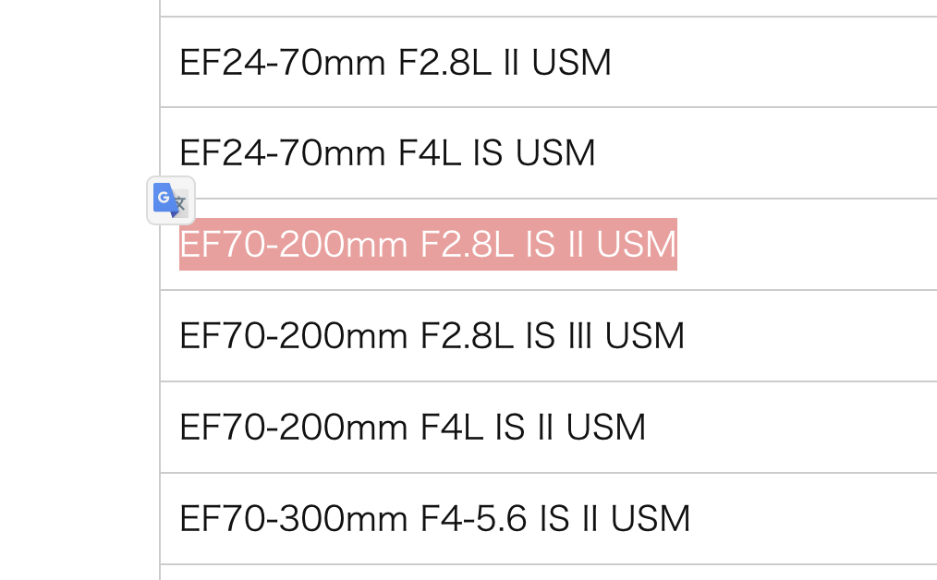Open the Google Translate popup icon
This screenshot has height=580, width=937.
[171, 200]
